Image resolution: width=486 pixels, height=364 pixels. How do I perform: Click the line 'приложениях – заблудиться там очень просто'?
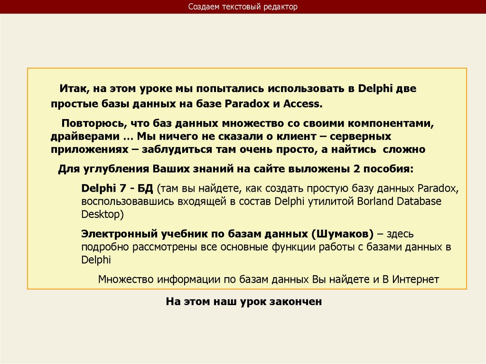pos(238,149)
